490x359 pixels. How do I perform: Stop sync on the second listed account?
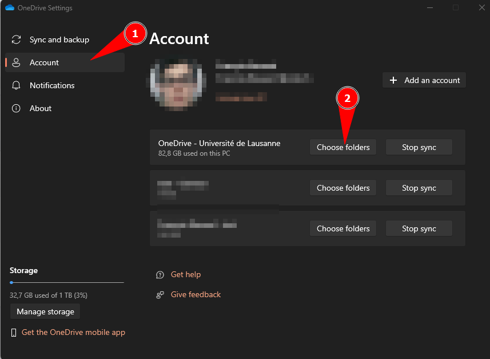coord(419,188)
